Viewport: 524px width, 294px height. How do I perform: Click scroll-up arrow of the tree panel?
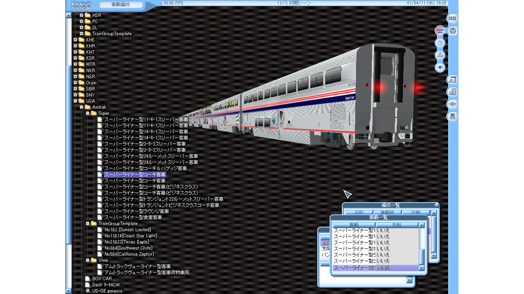(x=69, y=15)
